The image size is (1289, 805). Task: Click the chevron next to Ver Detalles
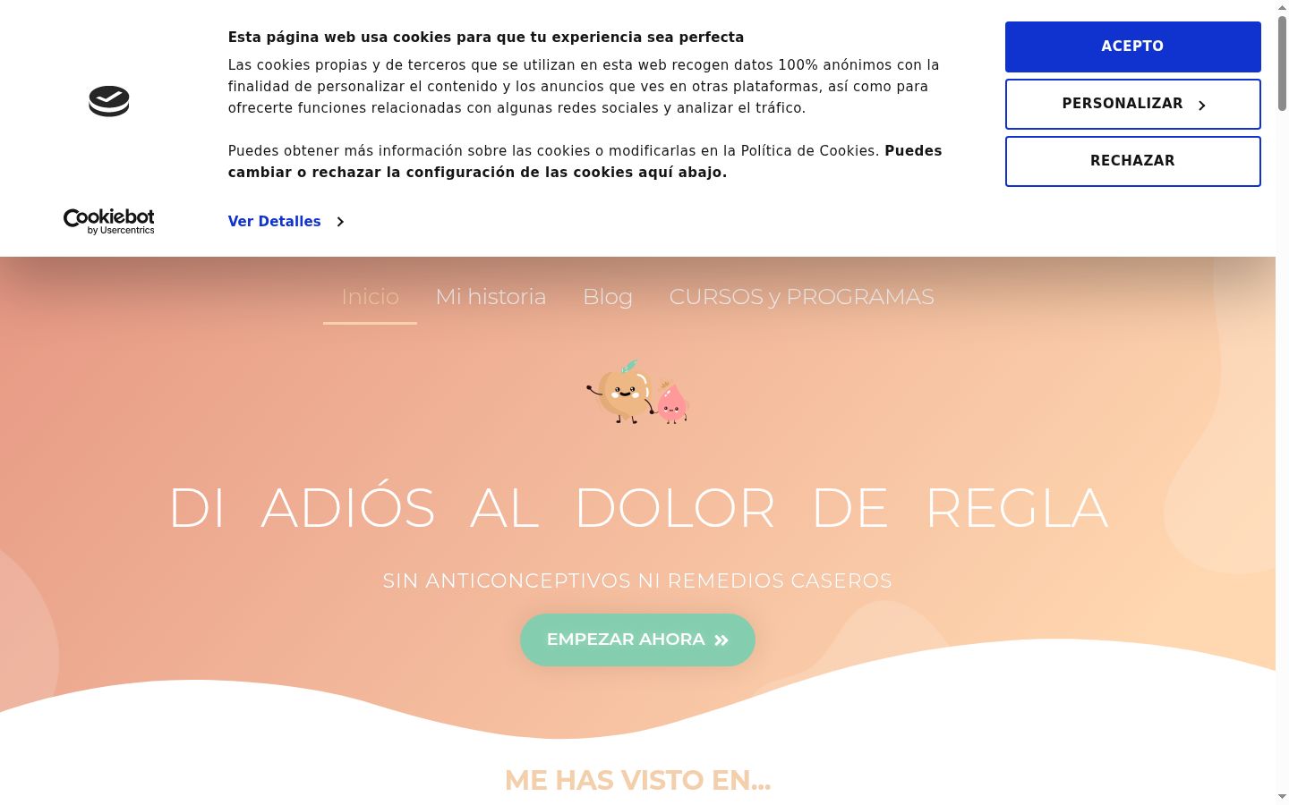(340, 222)
